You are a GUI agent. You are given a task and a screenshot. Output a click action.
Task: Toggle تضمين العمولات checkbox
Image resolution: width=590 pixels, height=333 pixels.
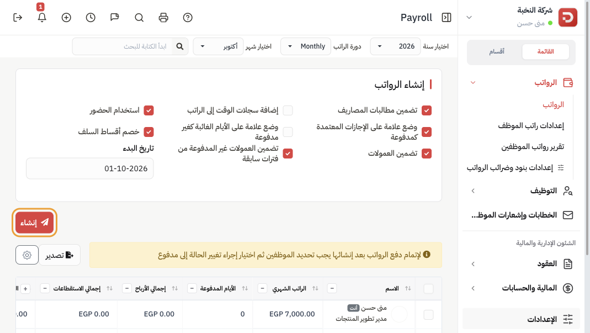(x=426, y=154)
